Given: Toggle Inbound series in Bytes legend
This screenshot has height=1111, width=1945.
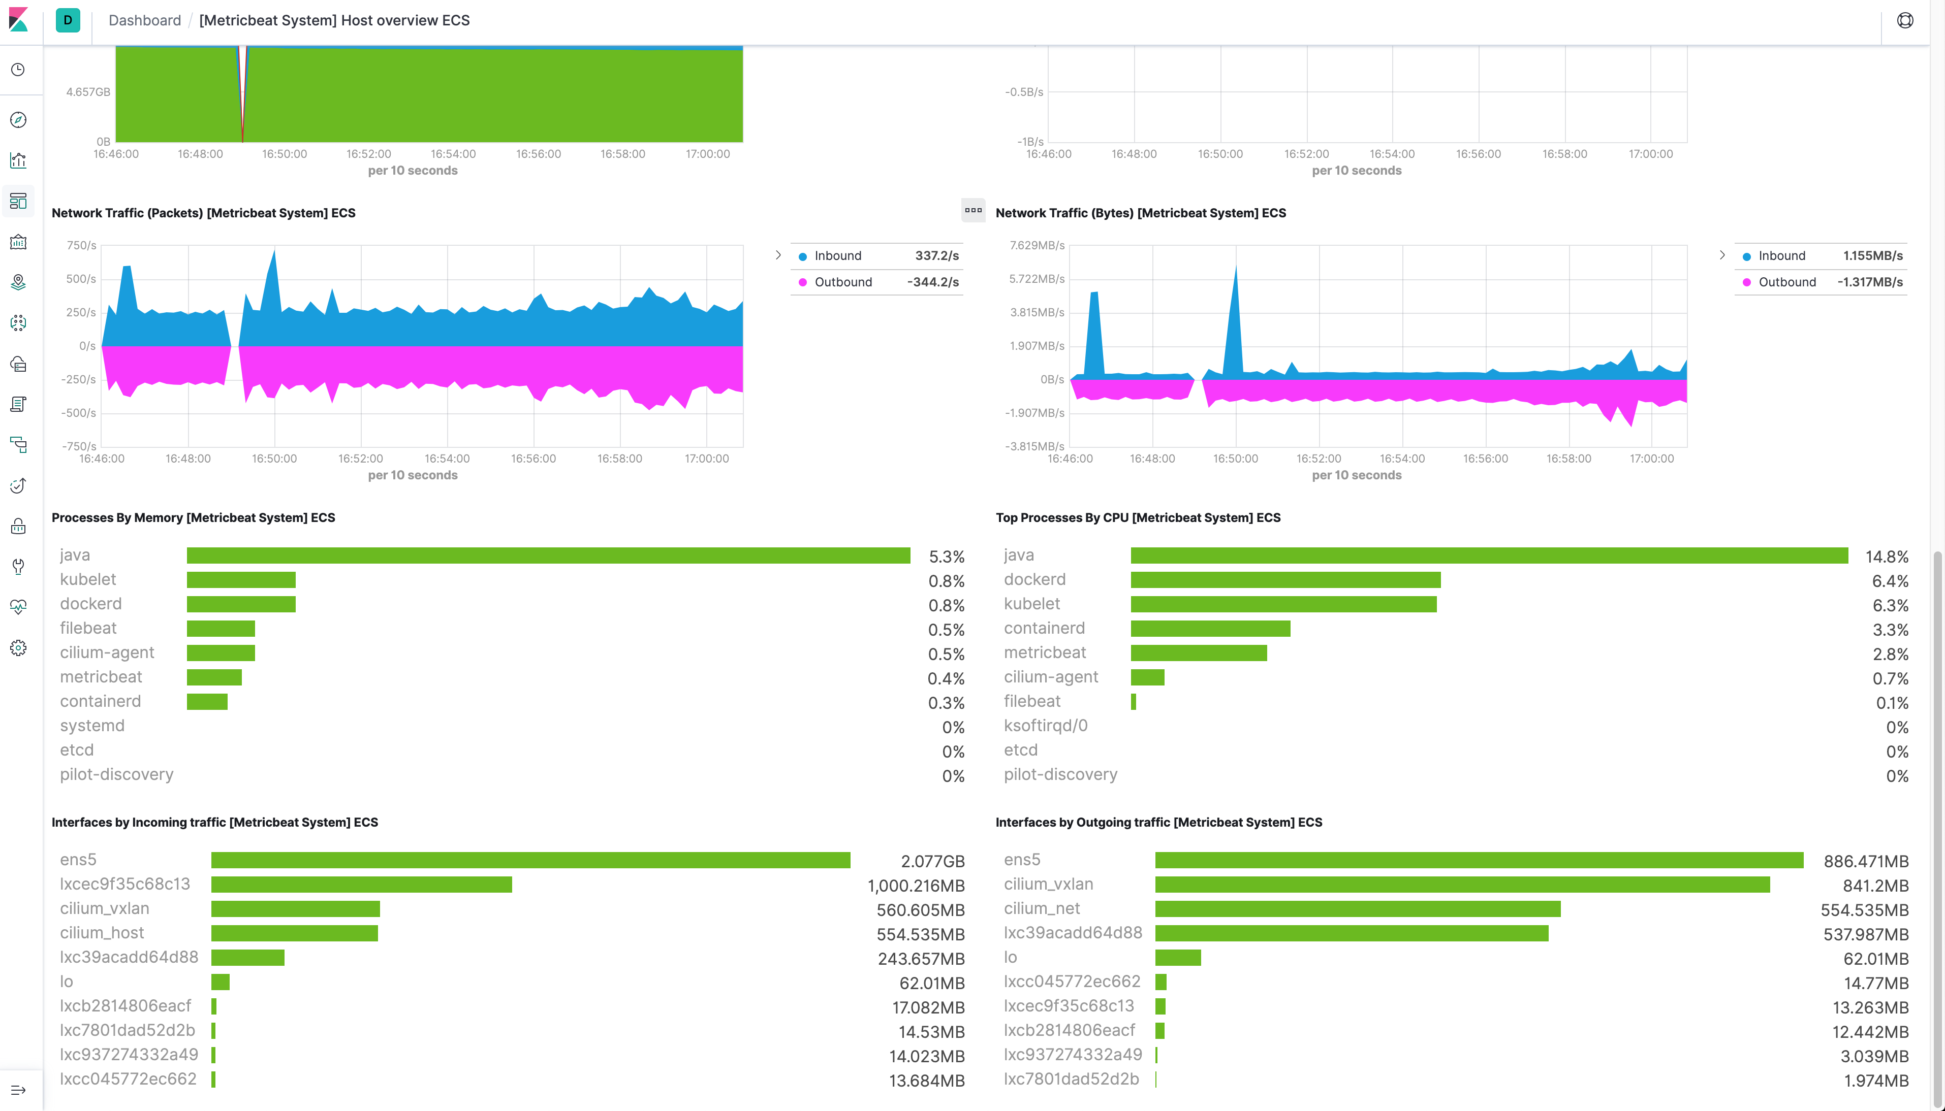Looking at the screenshot, I should (1781, 255).
